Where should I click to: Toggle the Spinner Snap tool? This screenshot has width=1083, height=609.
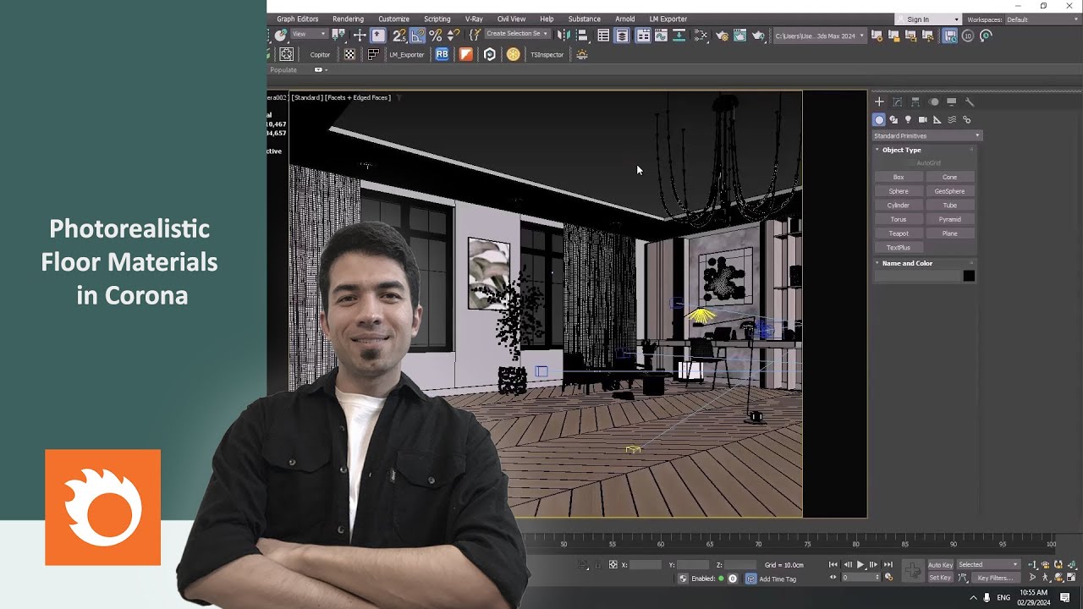tap(454, 36)
